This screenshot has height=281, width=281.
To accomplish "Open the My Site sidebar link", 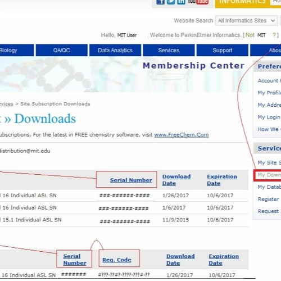I will pos(269,162).
